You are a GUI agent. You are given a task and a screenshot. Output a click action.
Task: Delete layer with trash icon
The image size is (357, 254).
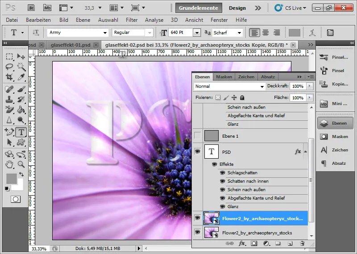click(302, 243)
